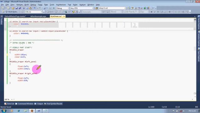The height and width of the screenshot is (113, 200).
Task: Open the Website menu
Action: click(19, 5)
